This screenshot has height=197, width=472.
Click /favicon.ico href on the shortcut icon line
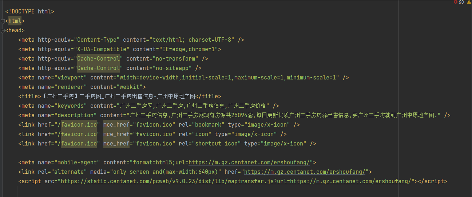(x=77, y=144)
